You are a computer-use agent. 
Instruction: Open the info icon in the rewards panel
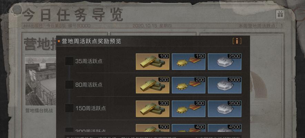click(x=237, y=41)
